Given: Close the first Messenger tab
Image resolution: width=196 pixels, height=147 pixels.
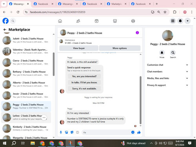Looking at the screenshot, I should (x=28, y=4).
